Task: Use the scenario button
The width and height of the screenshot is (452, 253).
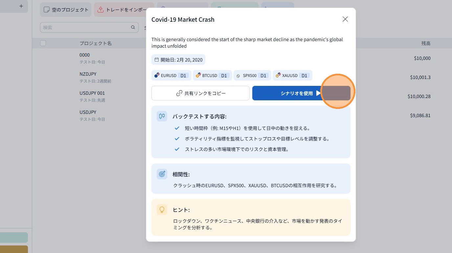Action: pyautogui.click(x=301, y=93)
